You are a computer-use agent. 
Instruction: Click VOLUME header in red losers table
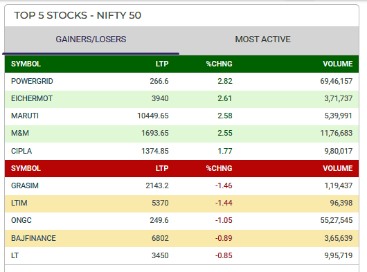[338, 168]
